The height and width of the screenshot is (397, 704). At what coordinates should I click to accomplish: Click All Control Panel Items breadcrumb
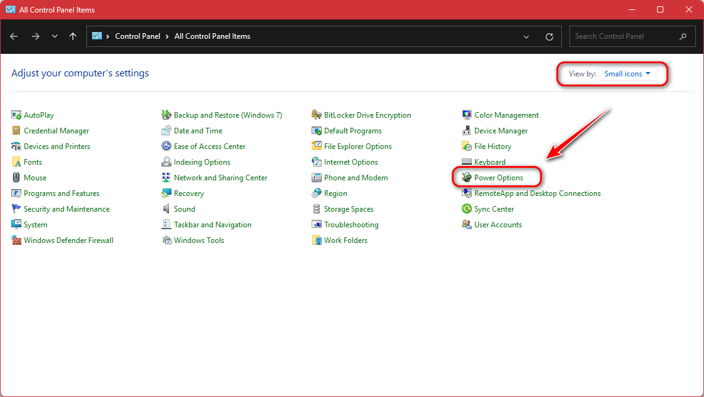(212, 36)
